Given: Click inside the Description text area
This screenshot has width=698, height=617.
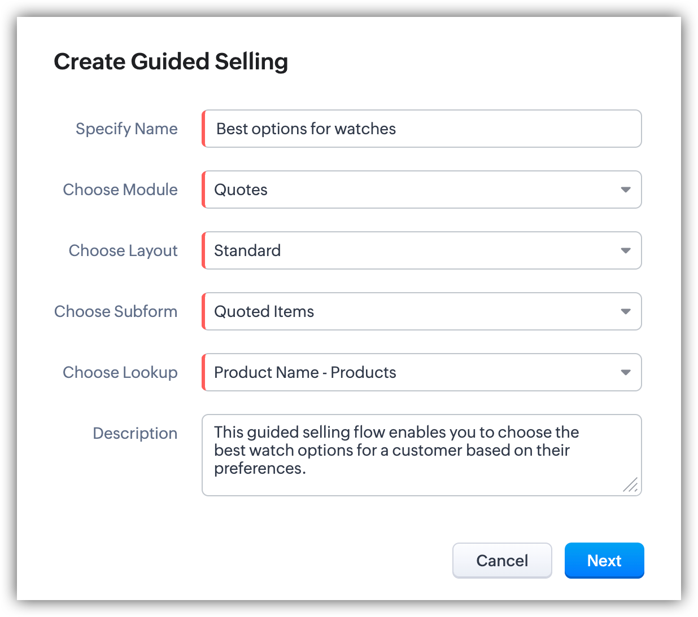Looking at the screenshot, I should click(421, 455).
